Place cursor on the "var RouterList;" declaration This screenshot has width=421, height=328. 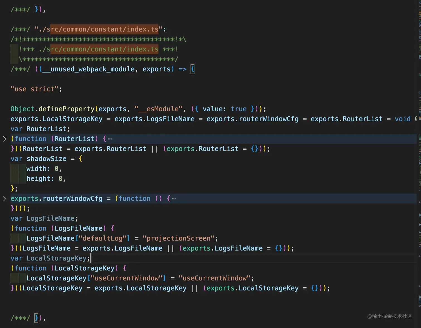[x=40, y=129]
